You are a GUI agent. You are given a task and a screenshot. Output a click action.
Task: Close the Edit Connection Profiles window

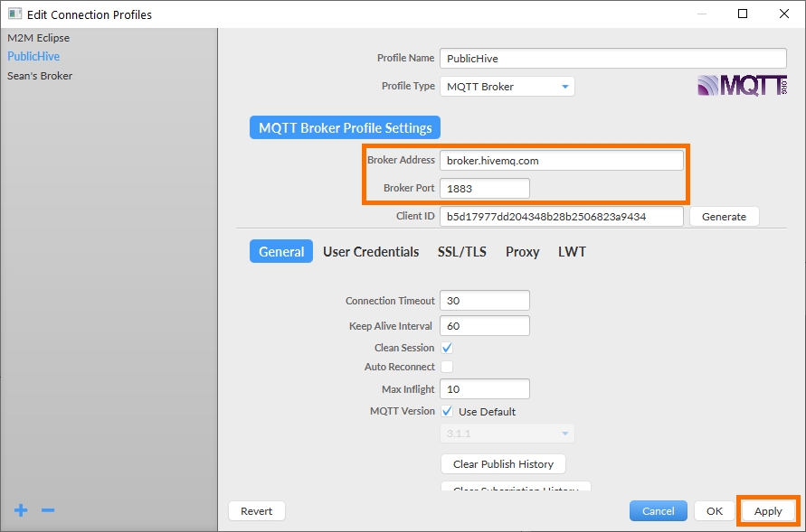click(x=784, y=14)
